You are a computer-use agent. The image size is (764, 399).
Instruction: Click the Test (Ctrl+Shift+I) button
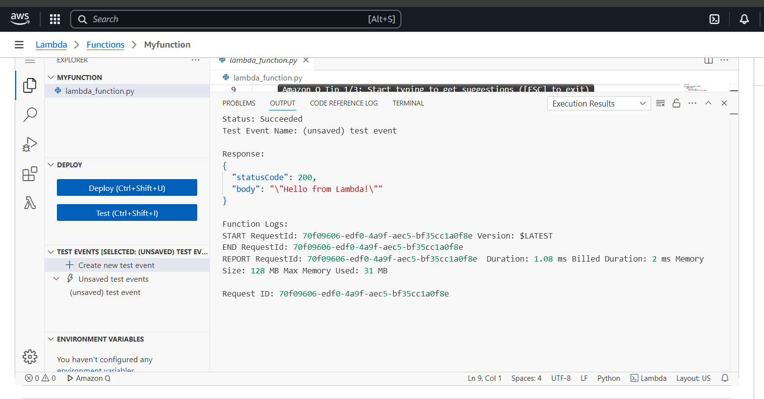tap(127, 213)
